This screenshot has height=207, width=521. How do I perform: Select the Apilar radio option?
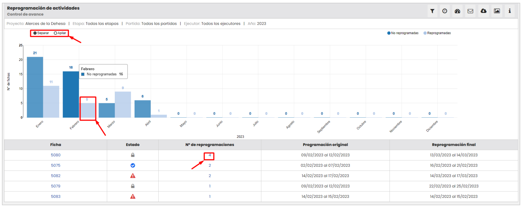click(x=55, y=33)
